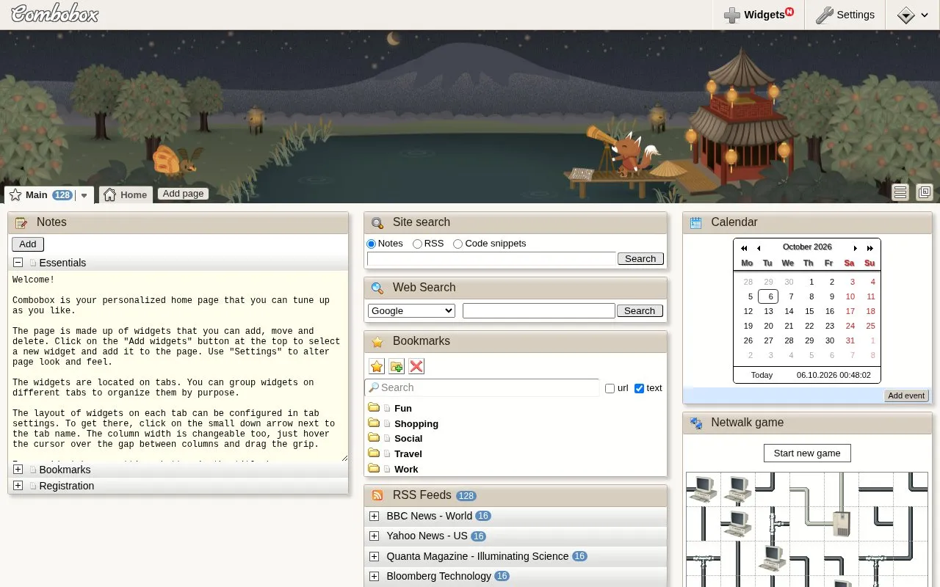
Task: Switch to single-column layout view icon
Action: pos(900,192)
